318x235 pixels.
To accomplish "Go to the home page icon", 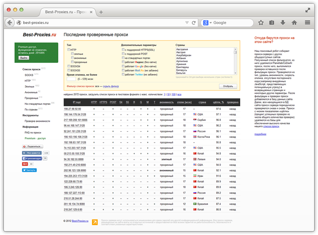I will point(294,23).
